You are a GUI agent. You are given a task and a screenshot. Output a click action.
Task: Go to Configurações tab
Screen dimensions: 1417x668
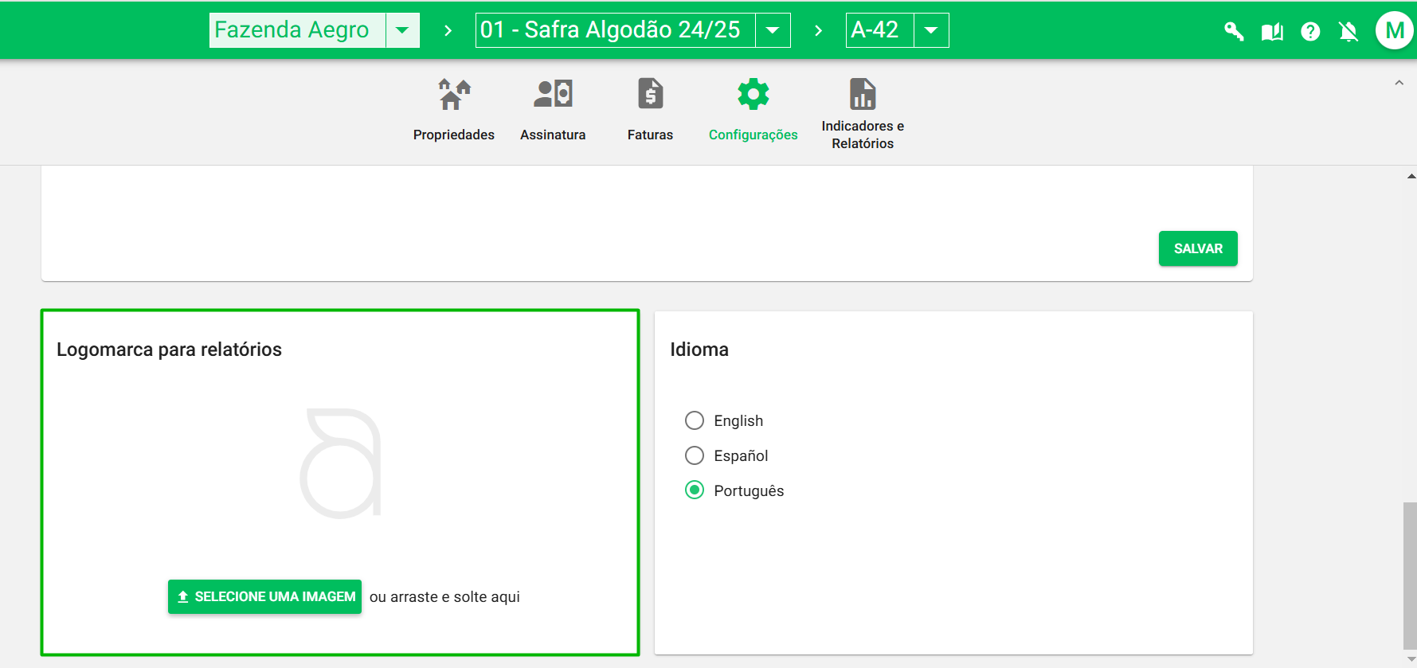point(753,109)
